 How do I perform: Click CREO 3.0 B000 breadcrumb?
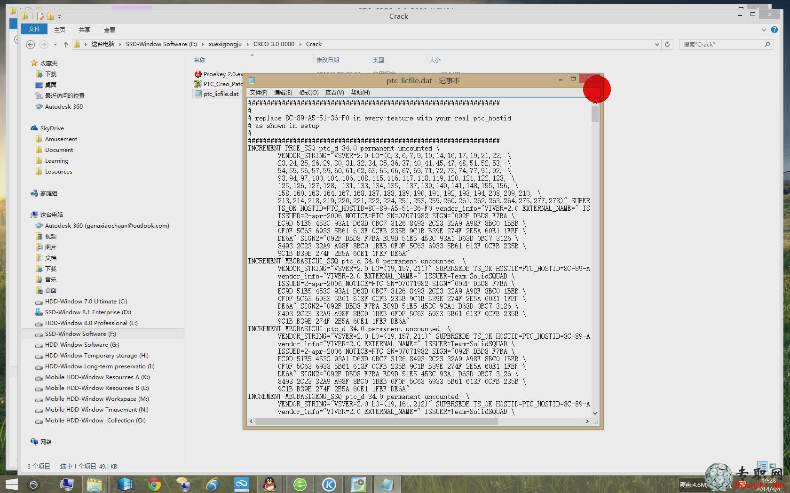[274, 44]
